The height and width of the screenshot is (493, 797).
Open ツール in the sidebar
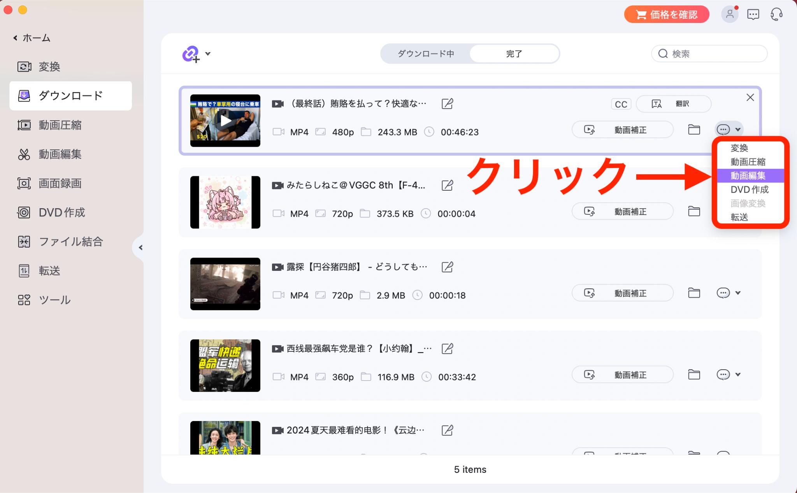coord(70,300)
